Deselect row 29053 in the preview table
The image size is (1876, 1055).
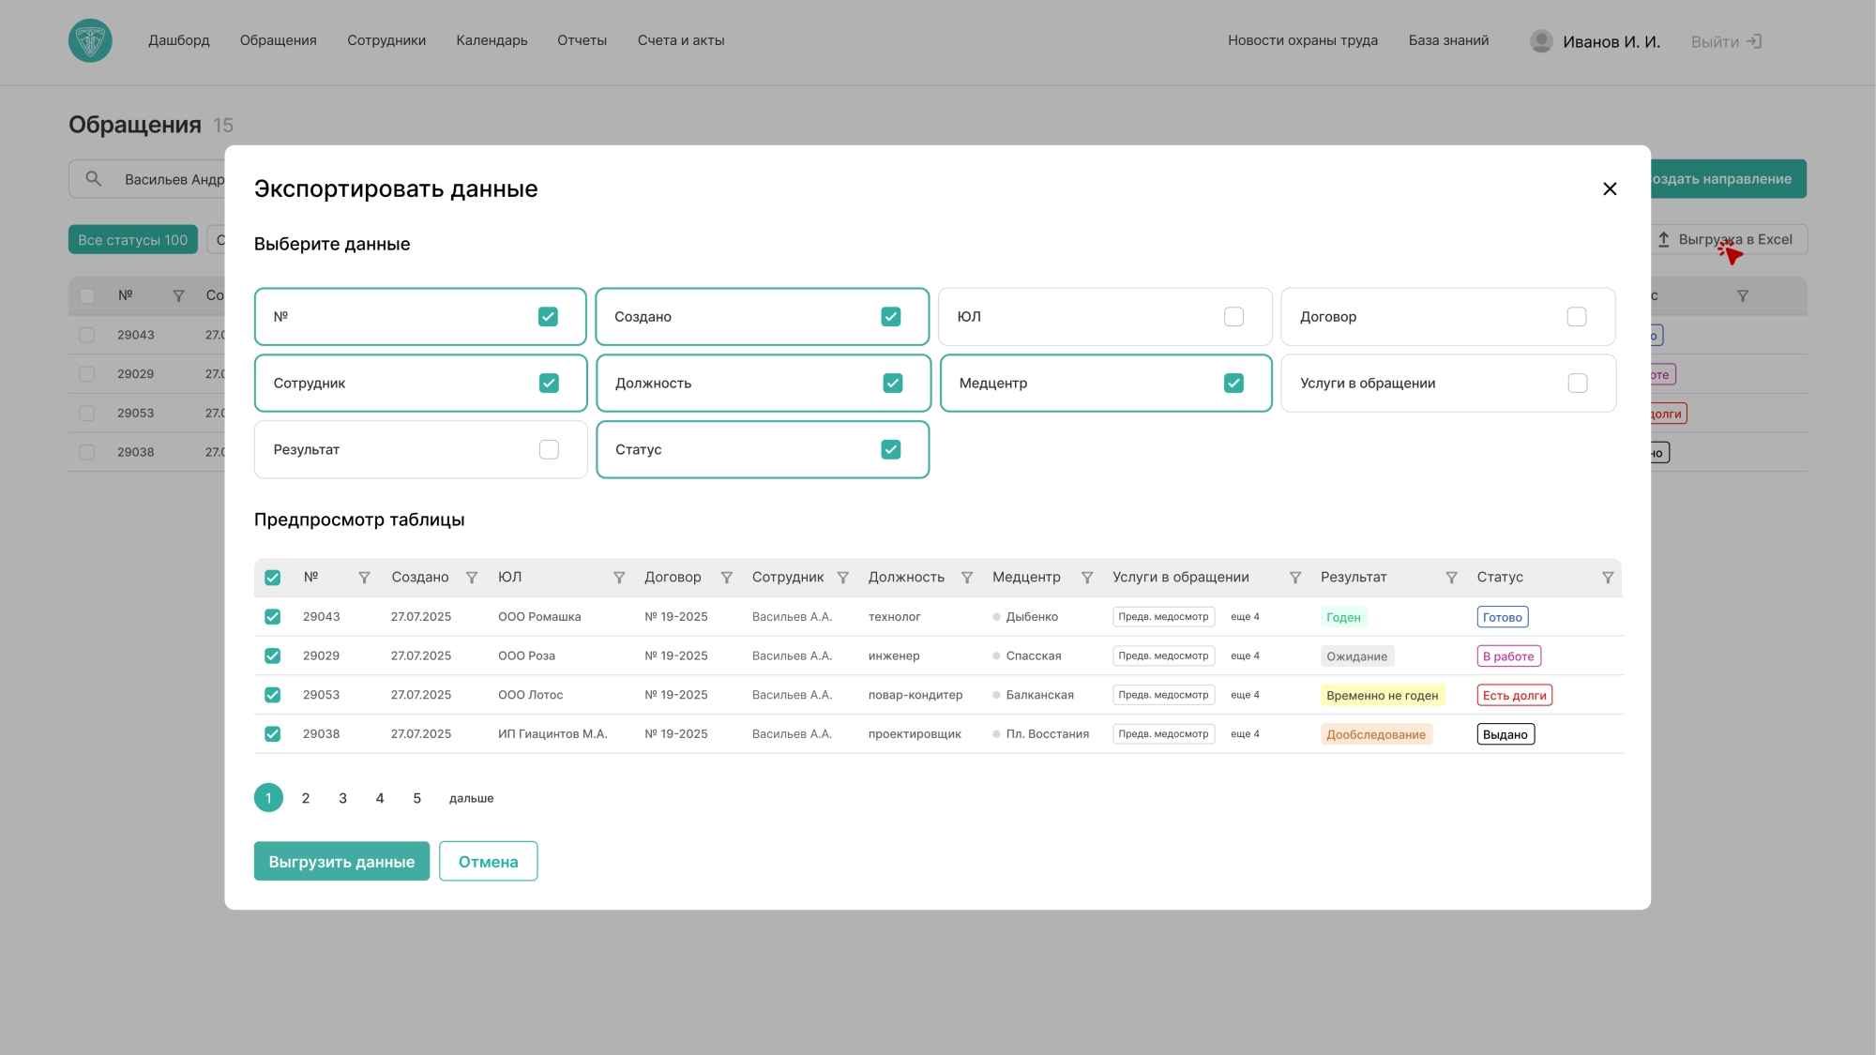click(272, 695)
